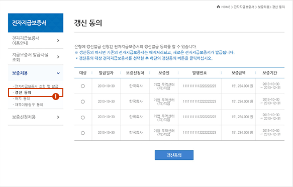293x187 pixels.
Task: Click the 갱신 동의 page title
Action: (x=88, y=23)
